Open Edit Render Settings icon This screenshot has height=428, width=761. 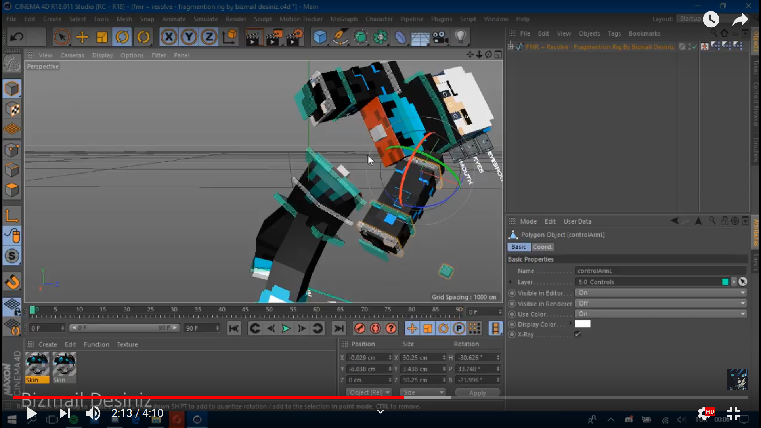click(x=294, y=37)
